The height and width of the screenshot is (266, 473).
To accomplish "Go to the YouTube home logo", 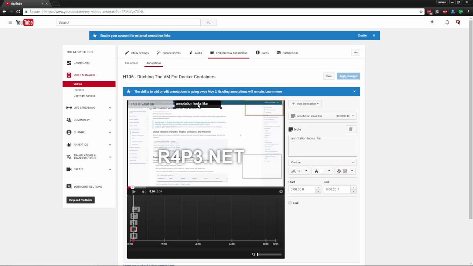I will (x=25, y=23).
